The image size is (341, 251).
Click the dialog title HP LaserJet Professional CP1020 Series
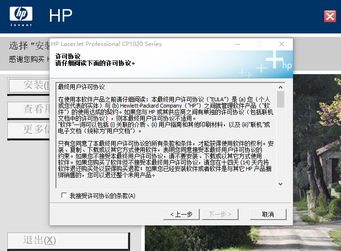pyautogui.click(x=106, y=44)
